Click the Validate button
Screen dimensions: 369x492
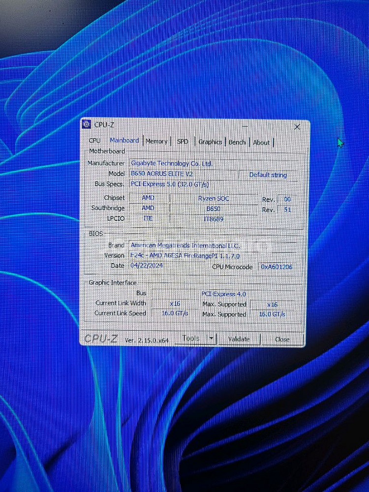pyautogui.click(x=239, y=339)
